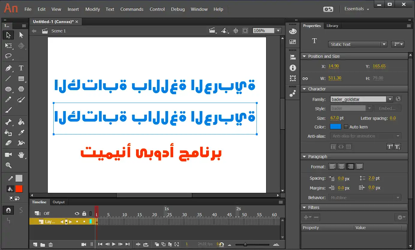Delete layer with trash icon
Screen dimensions: 415x250
(x=51, y=245)
